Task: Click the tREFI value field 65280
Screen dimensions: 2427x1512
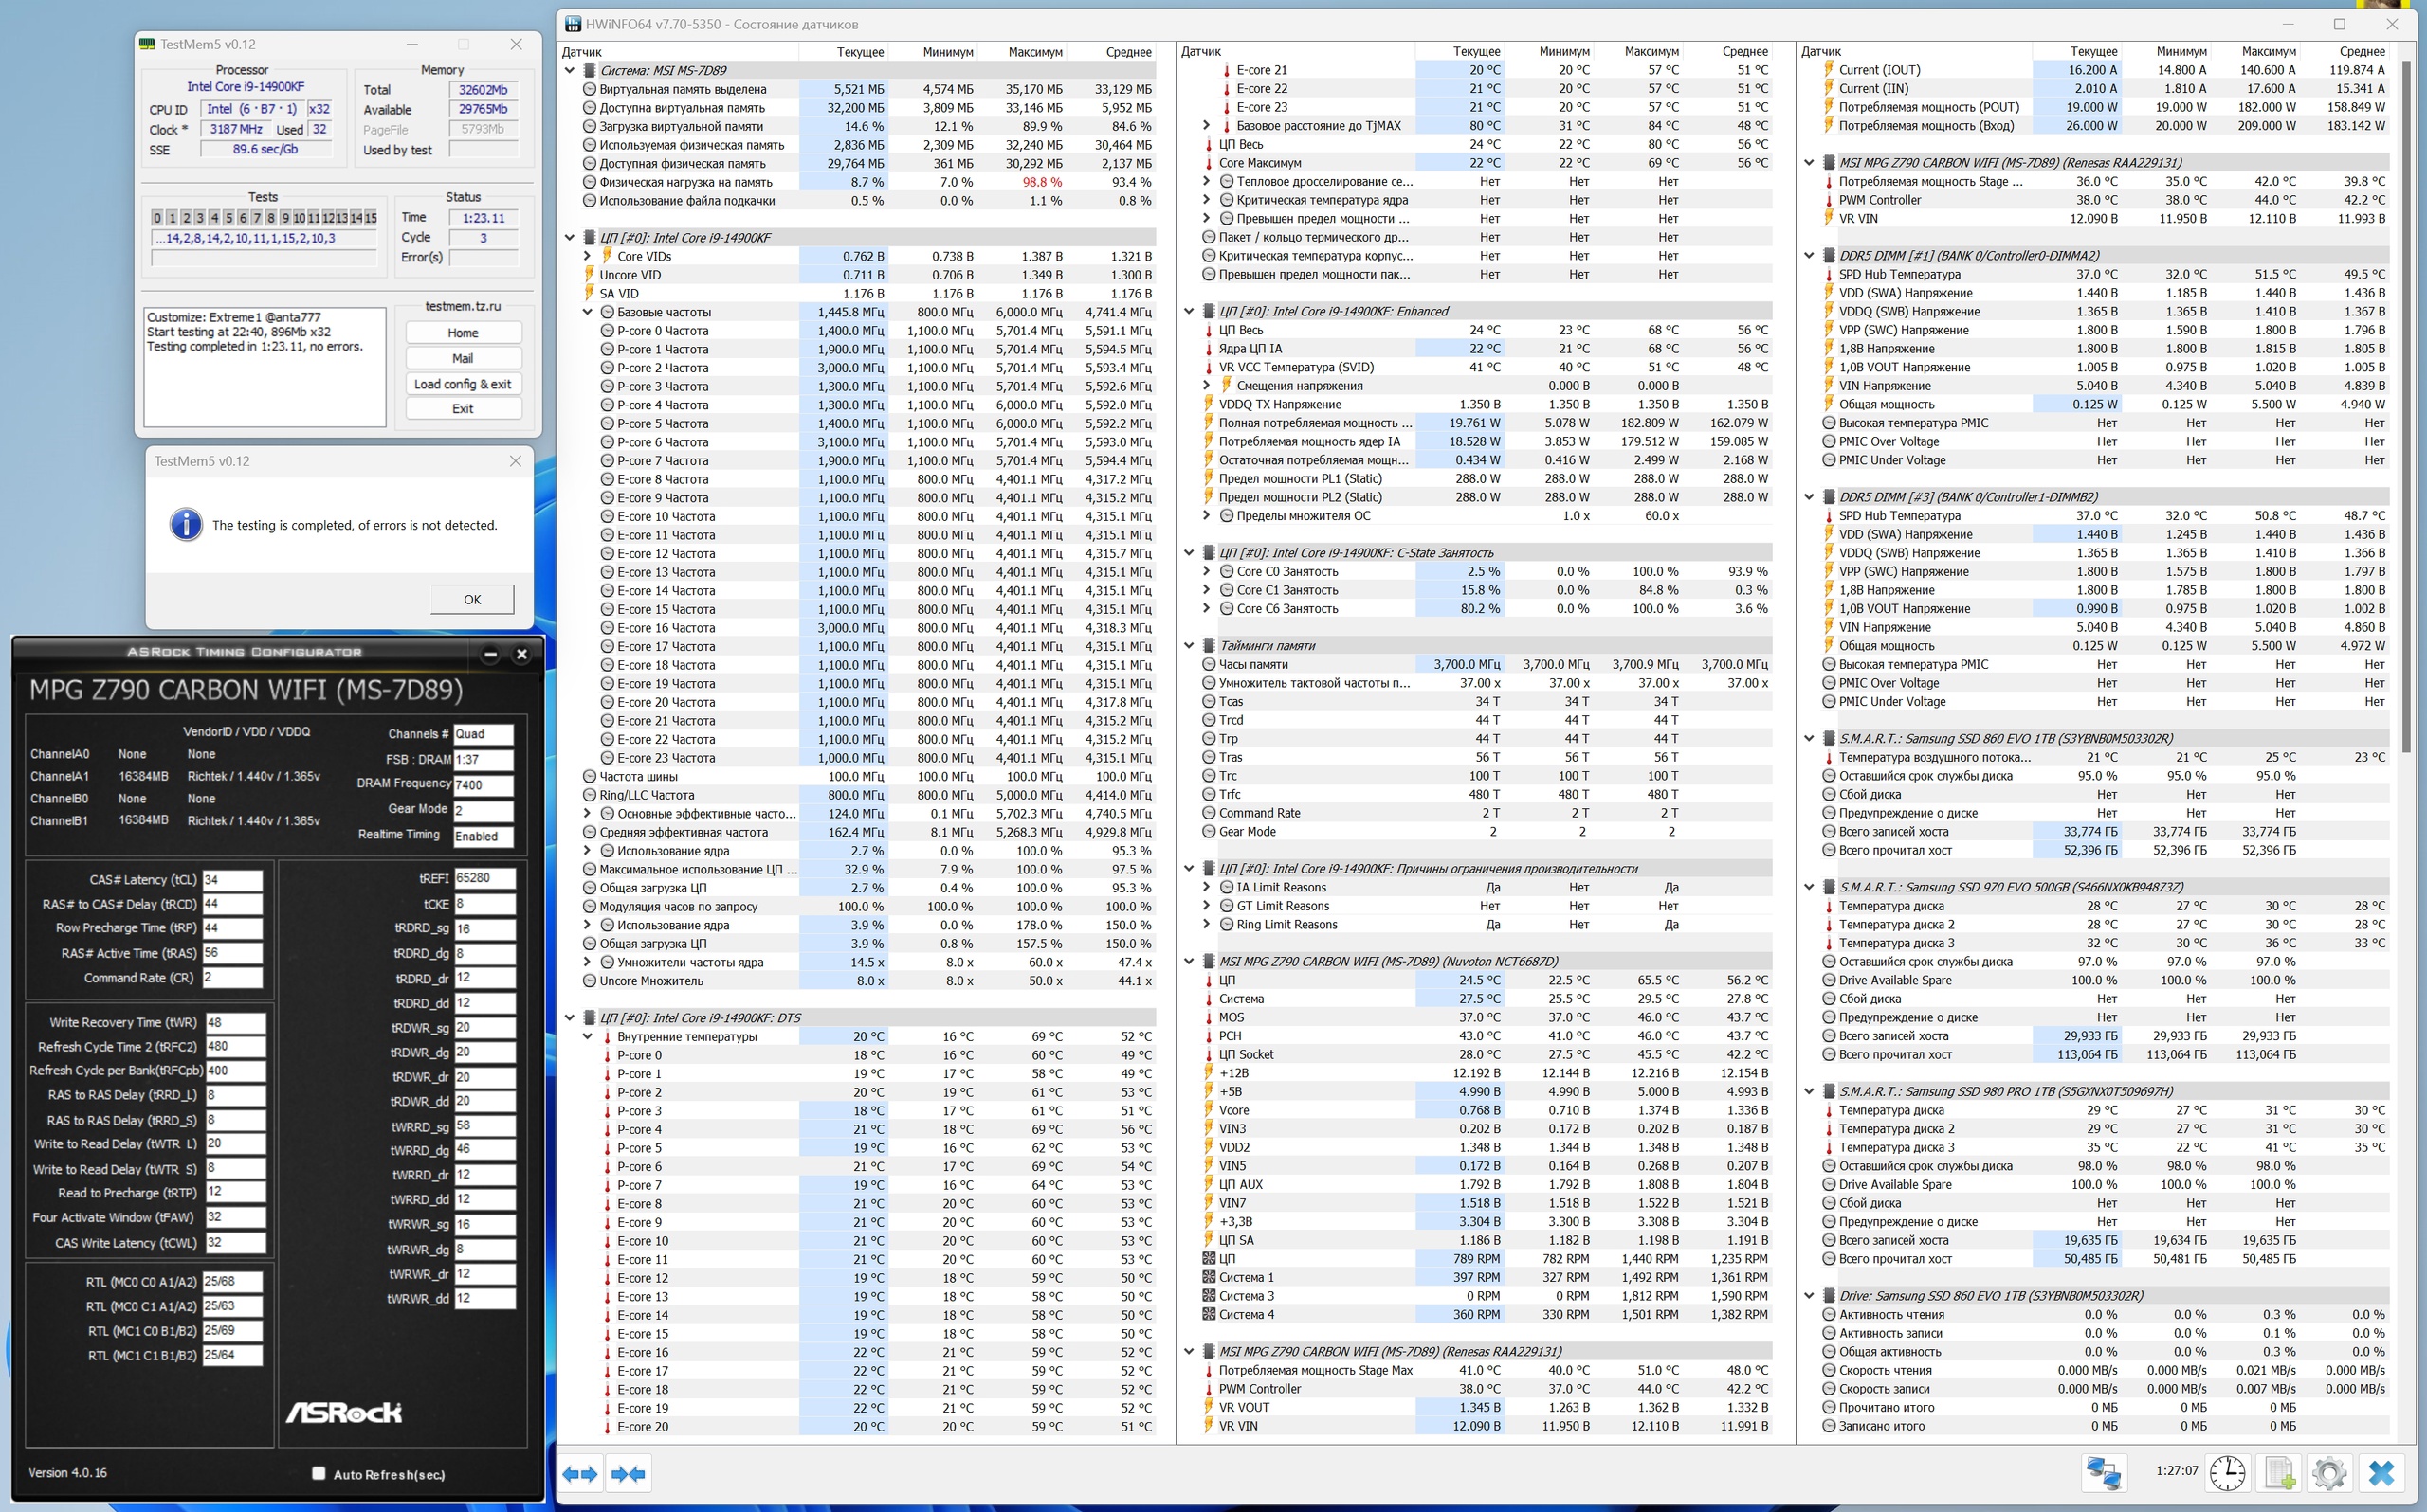Action: point(484,878)
